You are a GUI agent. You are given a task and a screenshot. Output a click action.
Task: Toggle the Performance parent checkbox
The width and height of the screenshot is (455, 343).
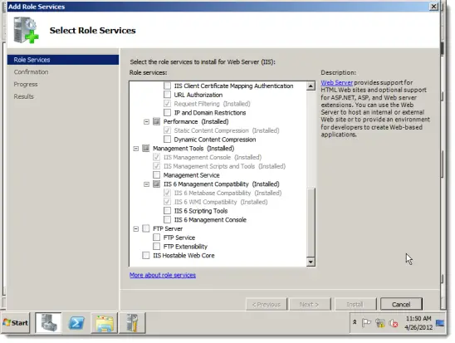pos(156,121)
